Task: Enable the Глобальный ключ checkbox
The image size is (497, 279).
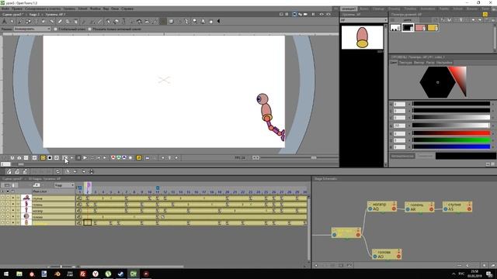Action: pyautogui.click(x=56, y=29)
